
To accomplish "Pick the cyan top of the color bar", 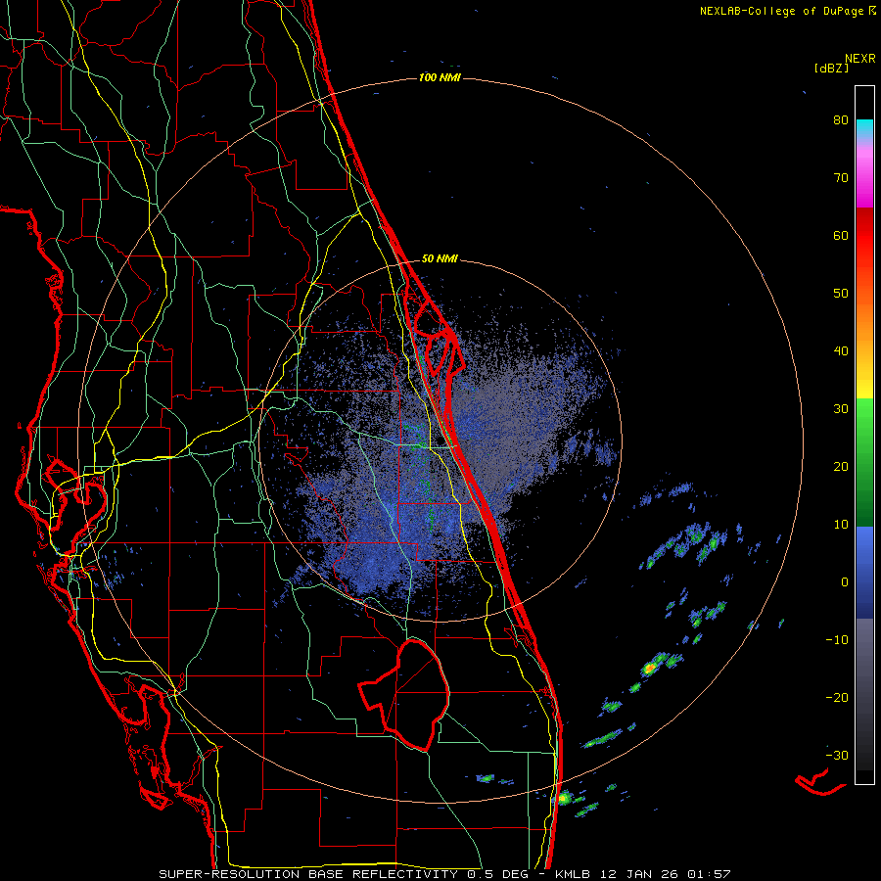I will 864,126.
